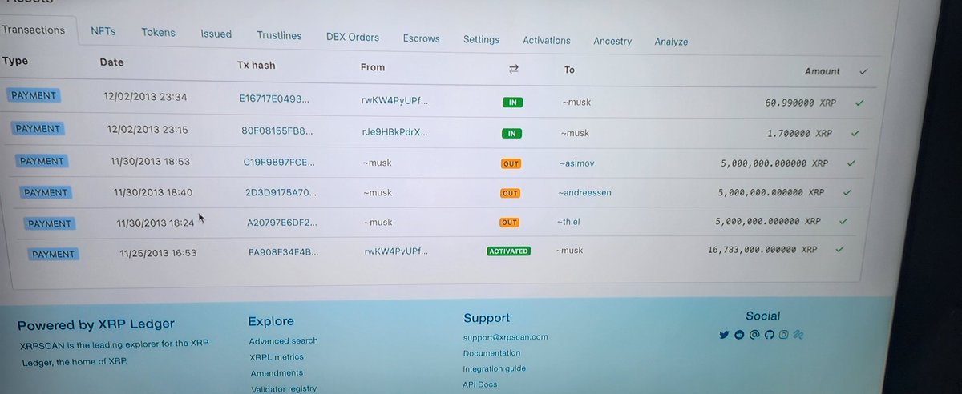Open the Trustlines tab

coord(279,35)
